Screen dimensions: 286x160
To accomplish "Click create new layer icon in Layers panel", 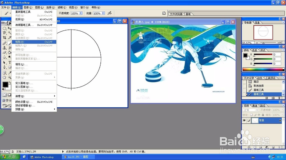I will tap(273, 147).
